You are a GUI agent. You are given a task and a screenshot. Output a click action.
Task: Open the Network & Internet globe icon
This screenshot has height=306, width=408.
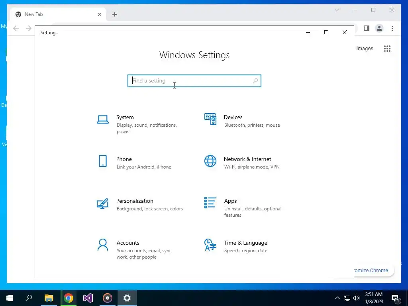[x=210, y=161]
